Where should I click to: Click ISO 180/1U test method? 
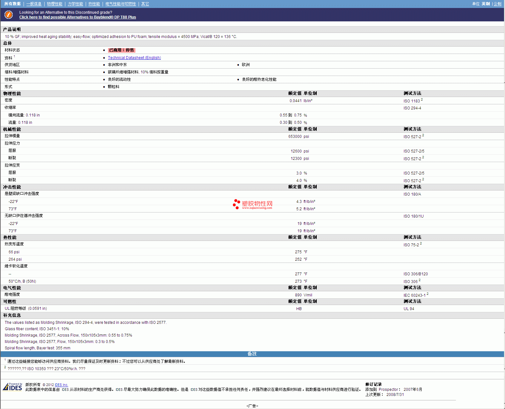413,216
